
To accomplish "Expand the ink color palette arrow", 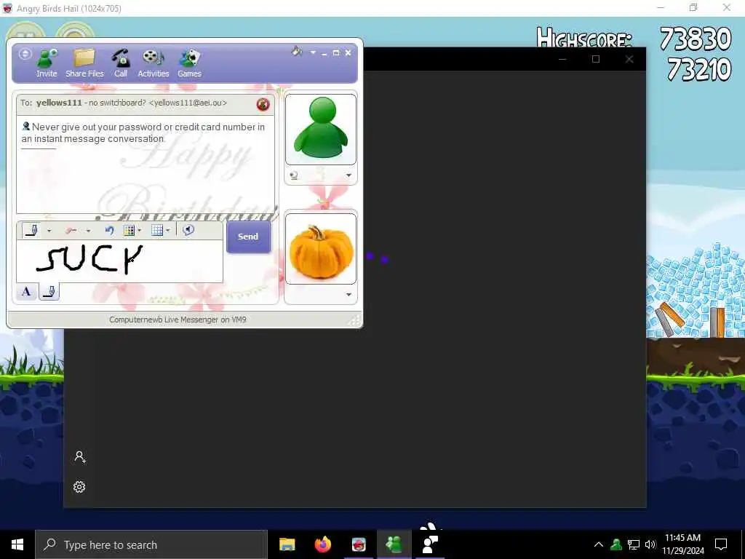I will pos(140,231).
